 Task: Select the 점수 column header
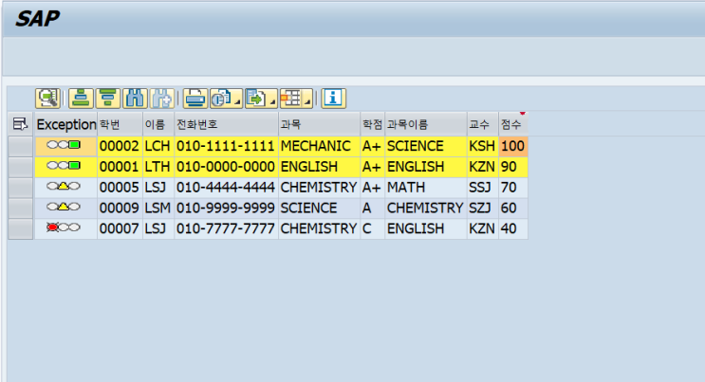coord(512,124)
